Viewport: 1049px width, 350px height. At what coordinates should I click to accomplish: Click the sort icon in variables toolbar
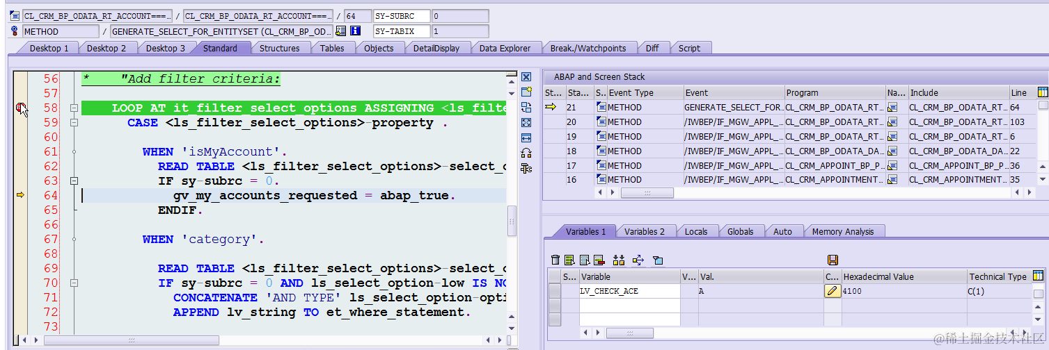click(x=618, y=260)
